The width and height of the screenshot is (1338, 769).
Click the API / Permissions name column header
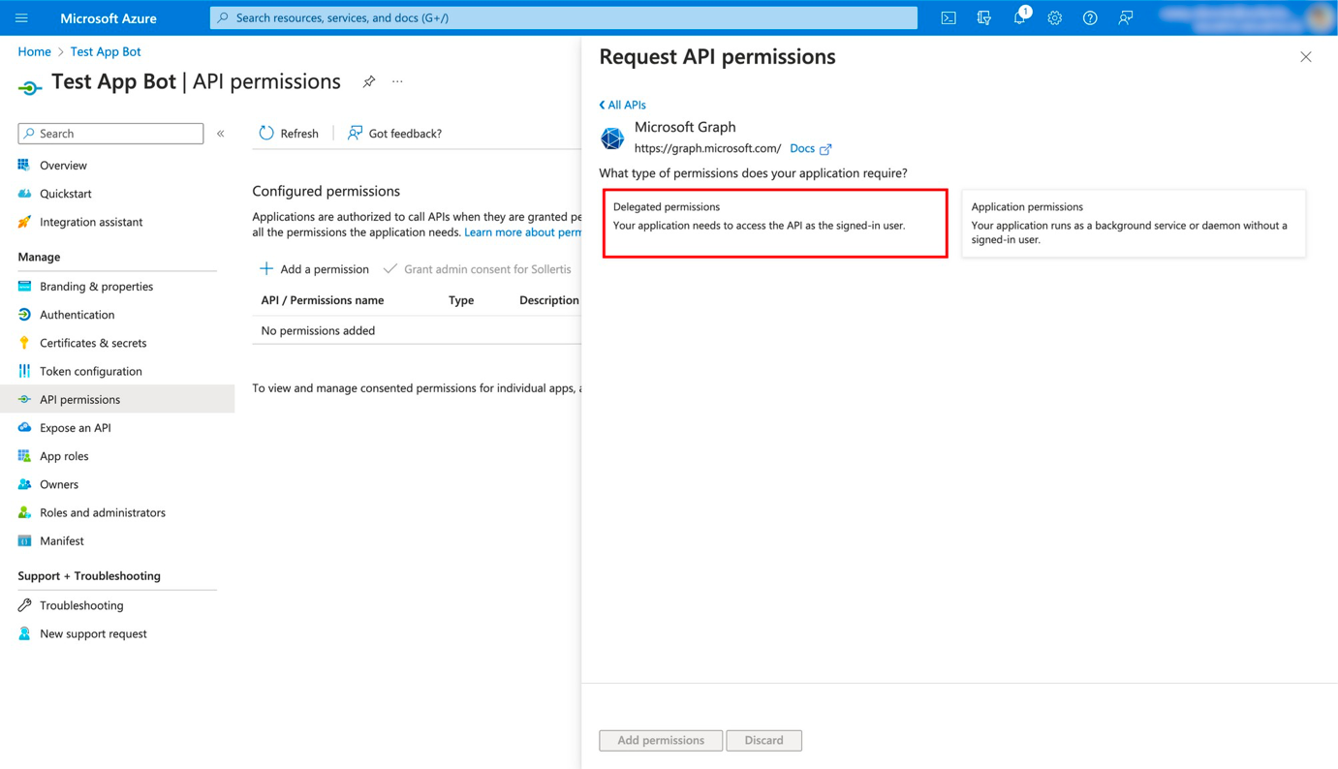pos(323,300)
